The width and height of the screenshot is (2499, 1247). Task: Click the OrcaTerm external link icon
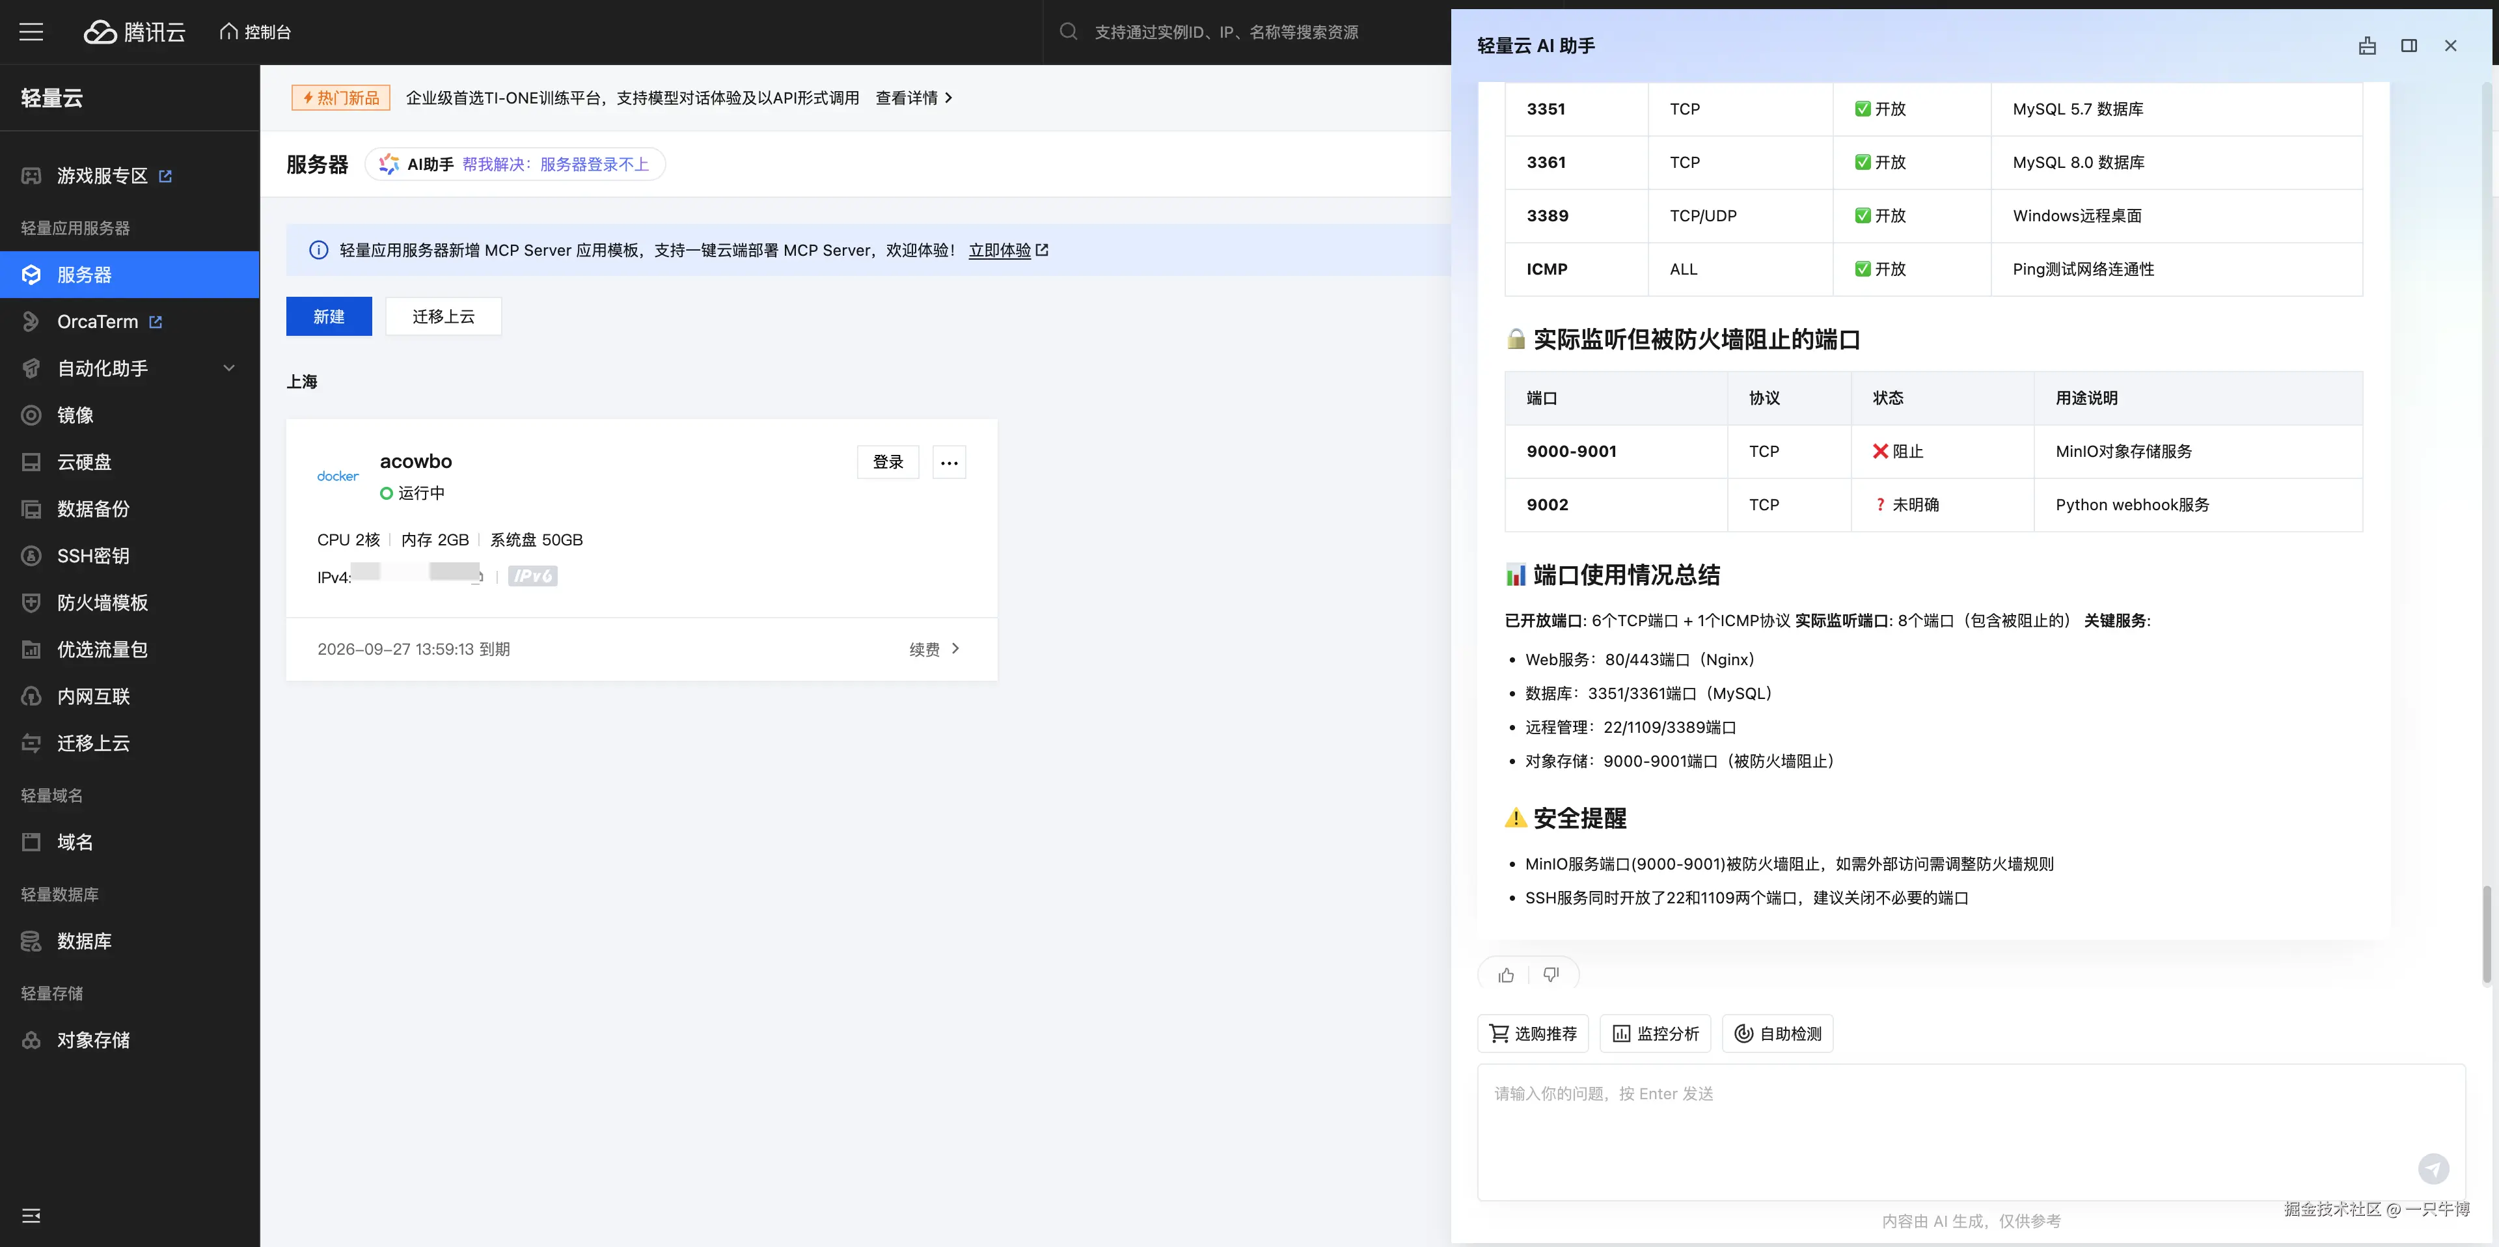pos(156,322)
